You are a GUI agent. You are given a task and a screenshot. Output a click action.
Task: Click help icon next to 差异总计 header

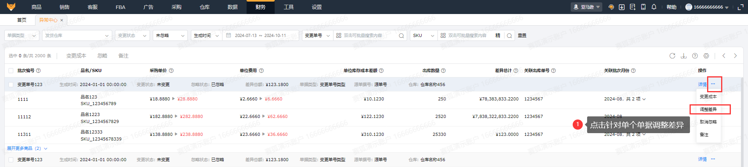[516, 70]
